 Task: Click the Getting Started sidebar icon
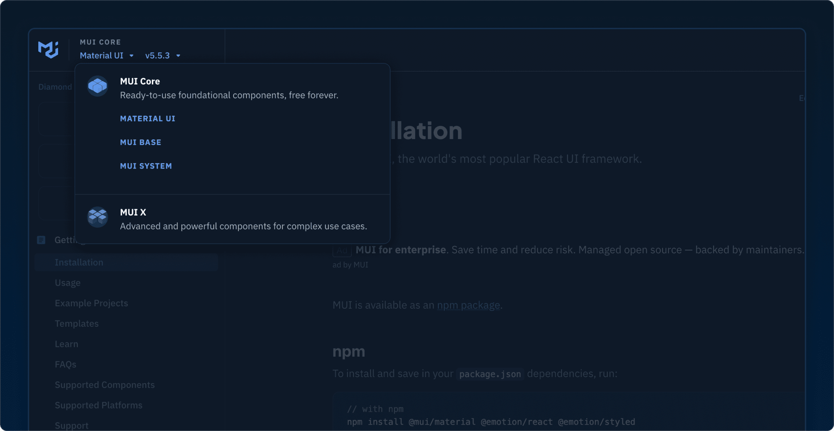(x=41, y=240)
